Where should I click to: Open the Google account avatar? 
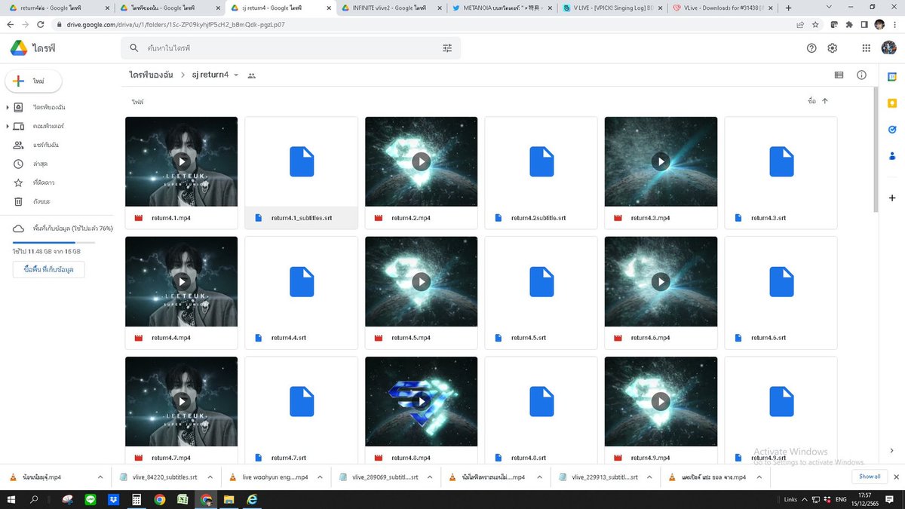coord(888,48)
